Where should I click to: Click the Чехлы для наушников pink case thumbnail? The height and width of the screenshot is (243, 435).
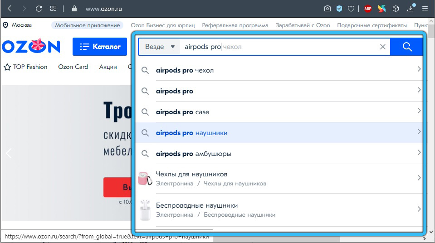(145, 178)
